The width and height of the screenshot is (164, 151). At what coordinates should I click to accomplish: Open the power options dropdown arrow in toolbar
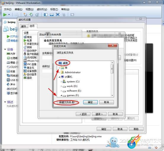coord(9,15)
